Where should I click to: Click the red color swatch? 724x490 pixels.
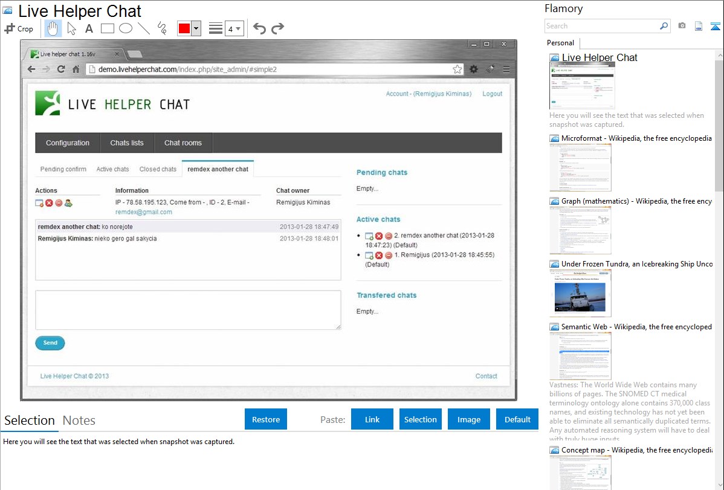(x=184, y=28)
